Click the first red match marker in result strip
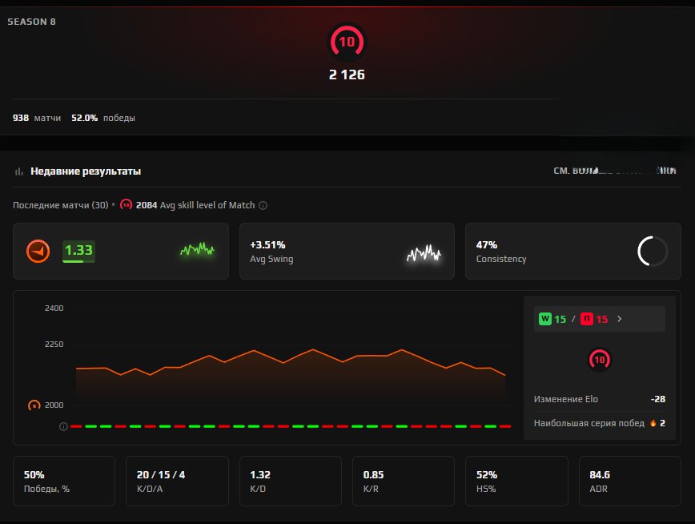 [76, 426]
